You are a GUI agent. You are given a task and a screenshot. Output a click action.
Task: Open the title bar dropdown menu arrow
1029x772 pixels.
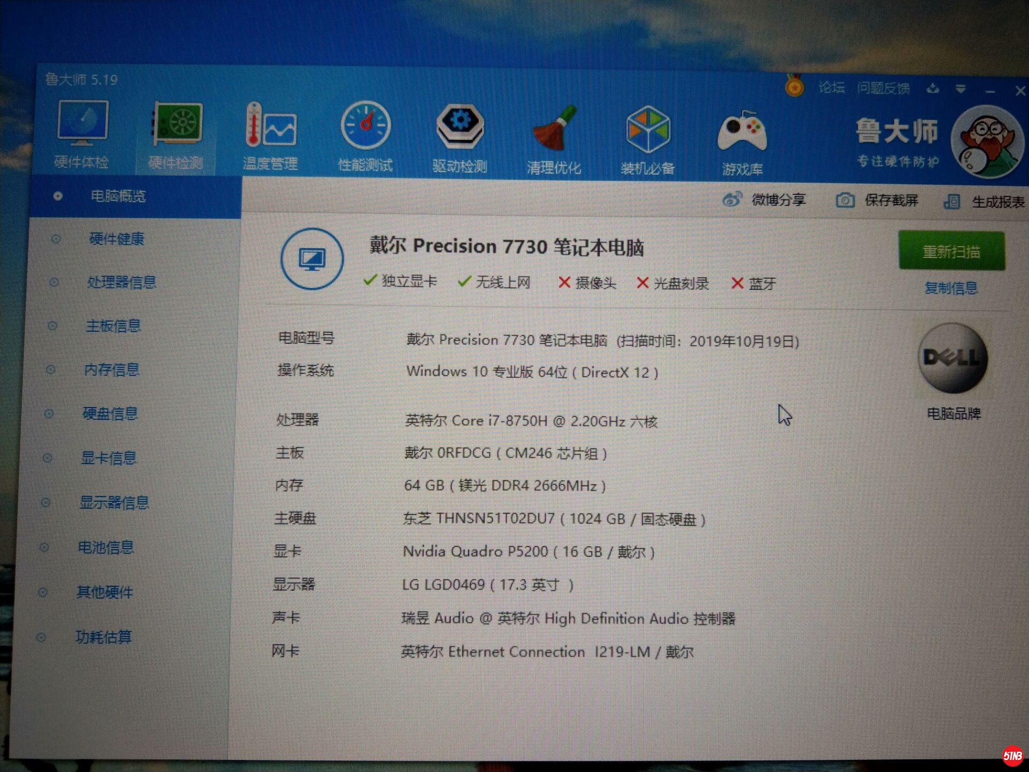(x=960, y=89)
